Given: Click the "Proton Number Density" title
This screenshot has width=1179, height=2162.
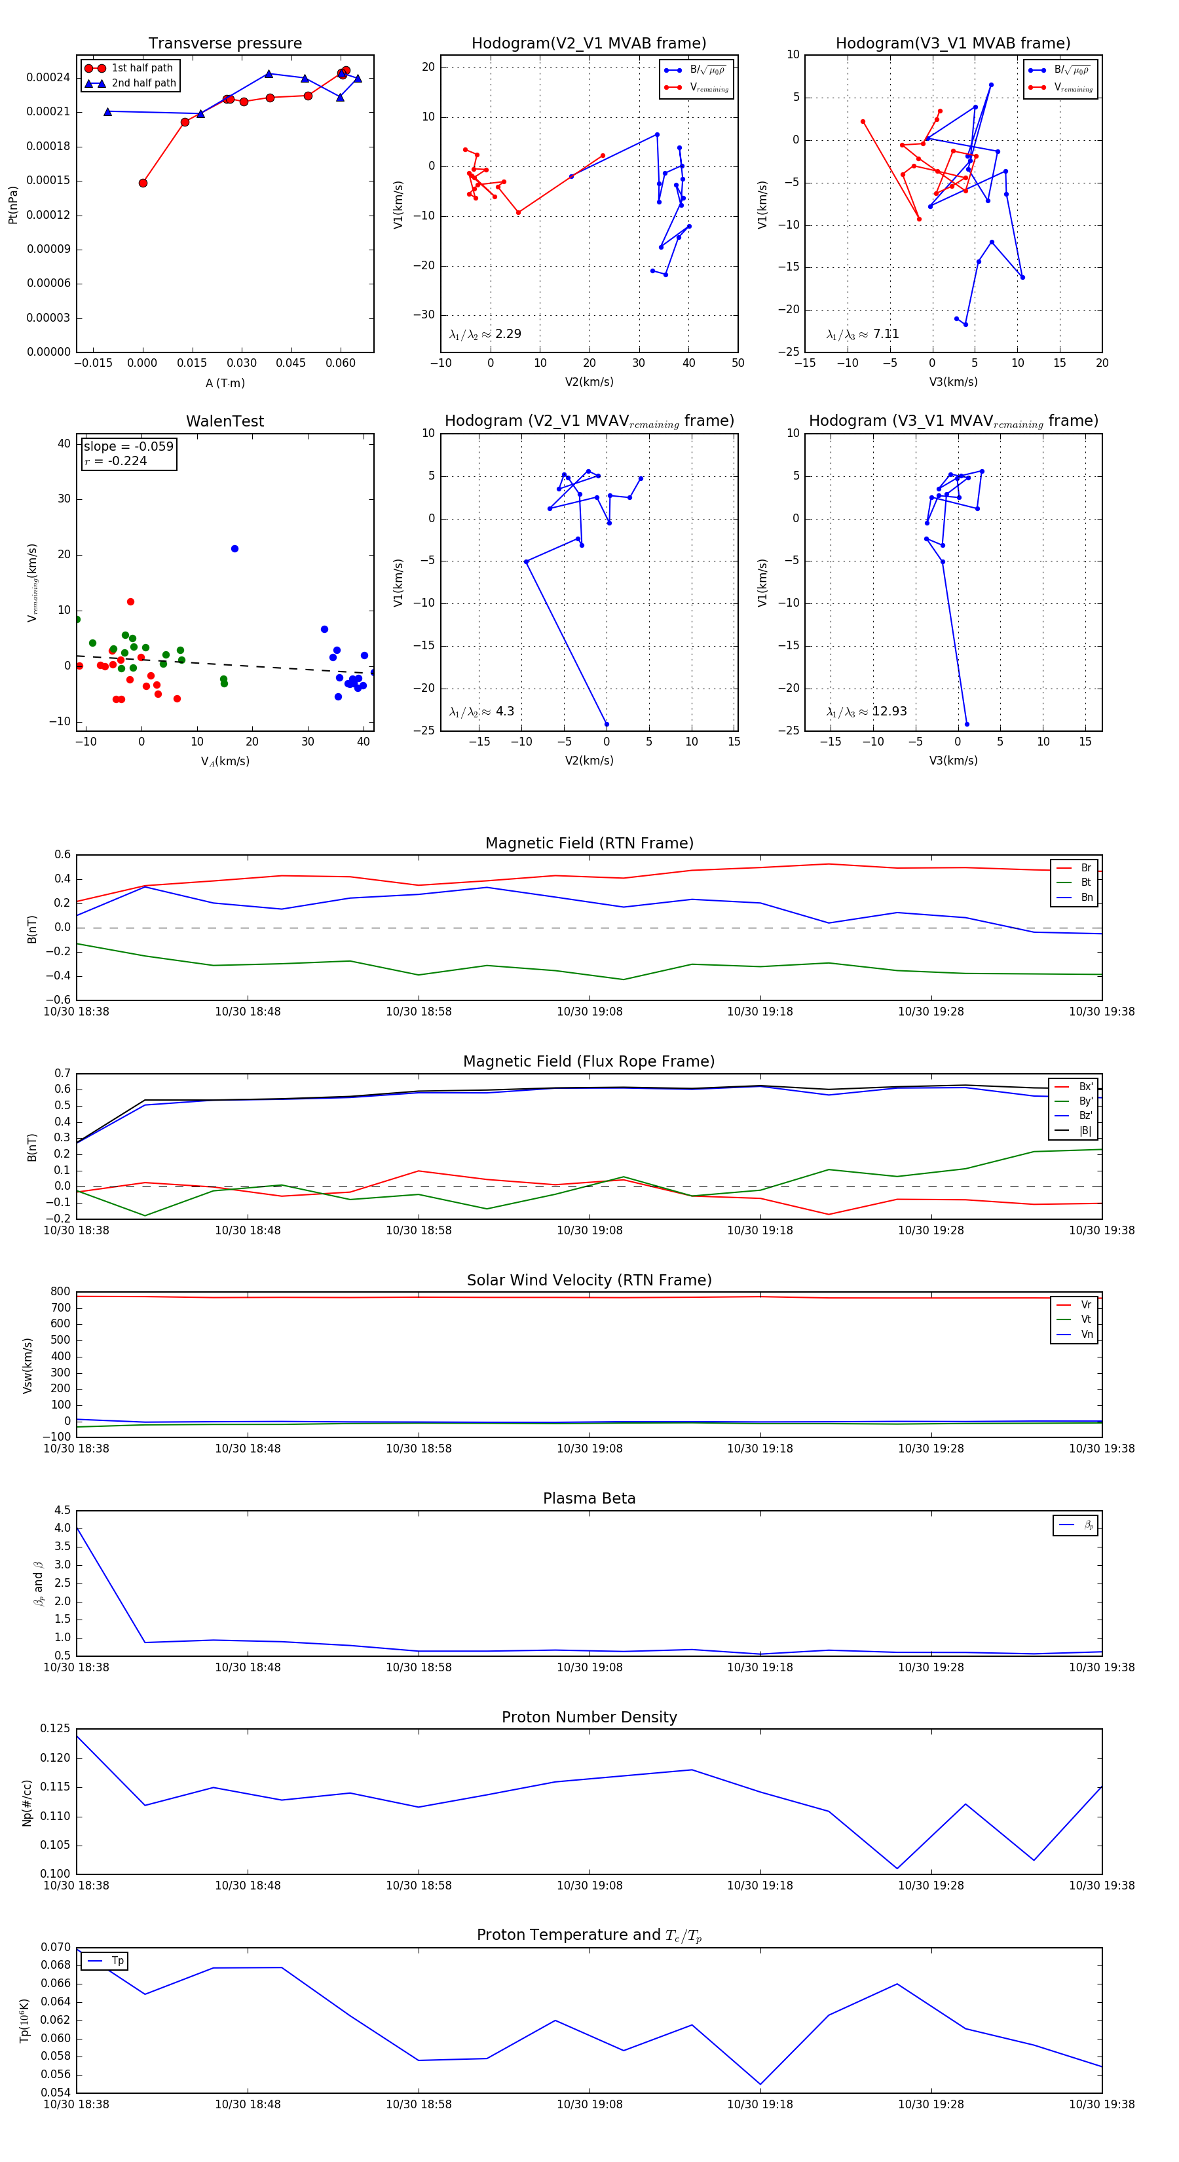Looking at the screenshot, I should point(589,1717).
